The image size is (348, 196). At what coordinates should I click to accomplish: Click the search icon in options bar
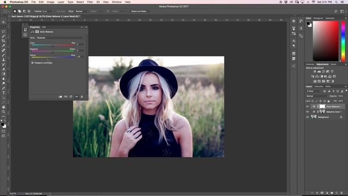point(336,11)
